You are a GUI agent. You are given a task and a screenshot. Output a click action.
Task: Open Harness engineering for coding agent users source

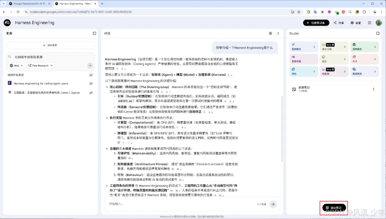pyautogui.click(x=41, y=83)
